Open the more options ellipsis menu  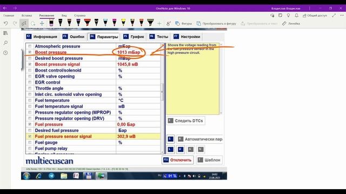click(x=342, y=16)
